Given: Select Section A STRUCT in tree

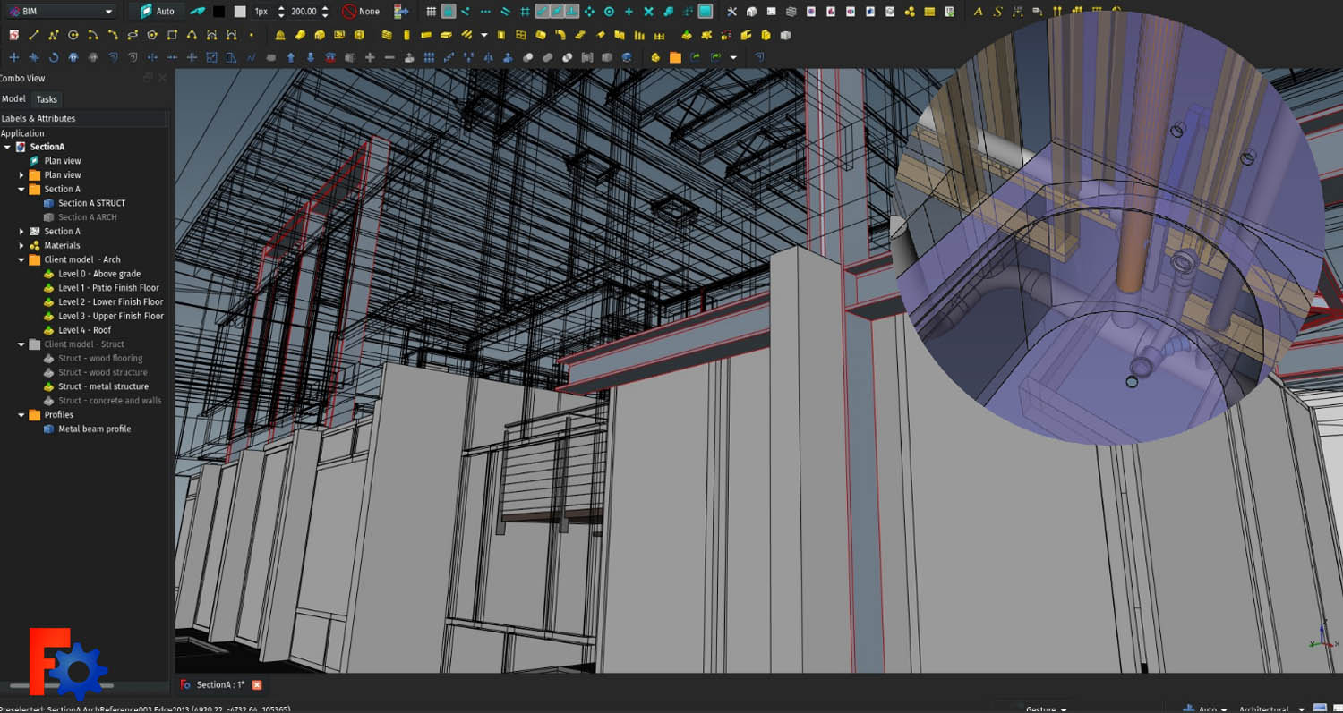Looking at the screenshot, I should coord(91,203).
